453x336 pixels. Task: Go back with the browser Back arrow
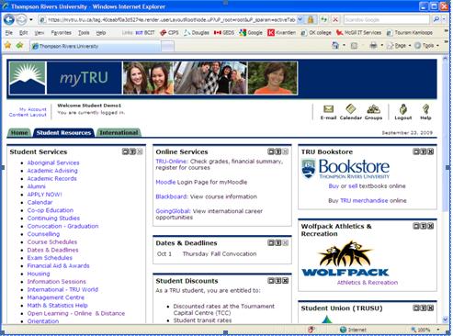tap(9, 20)
